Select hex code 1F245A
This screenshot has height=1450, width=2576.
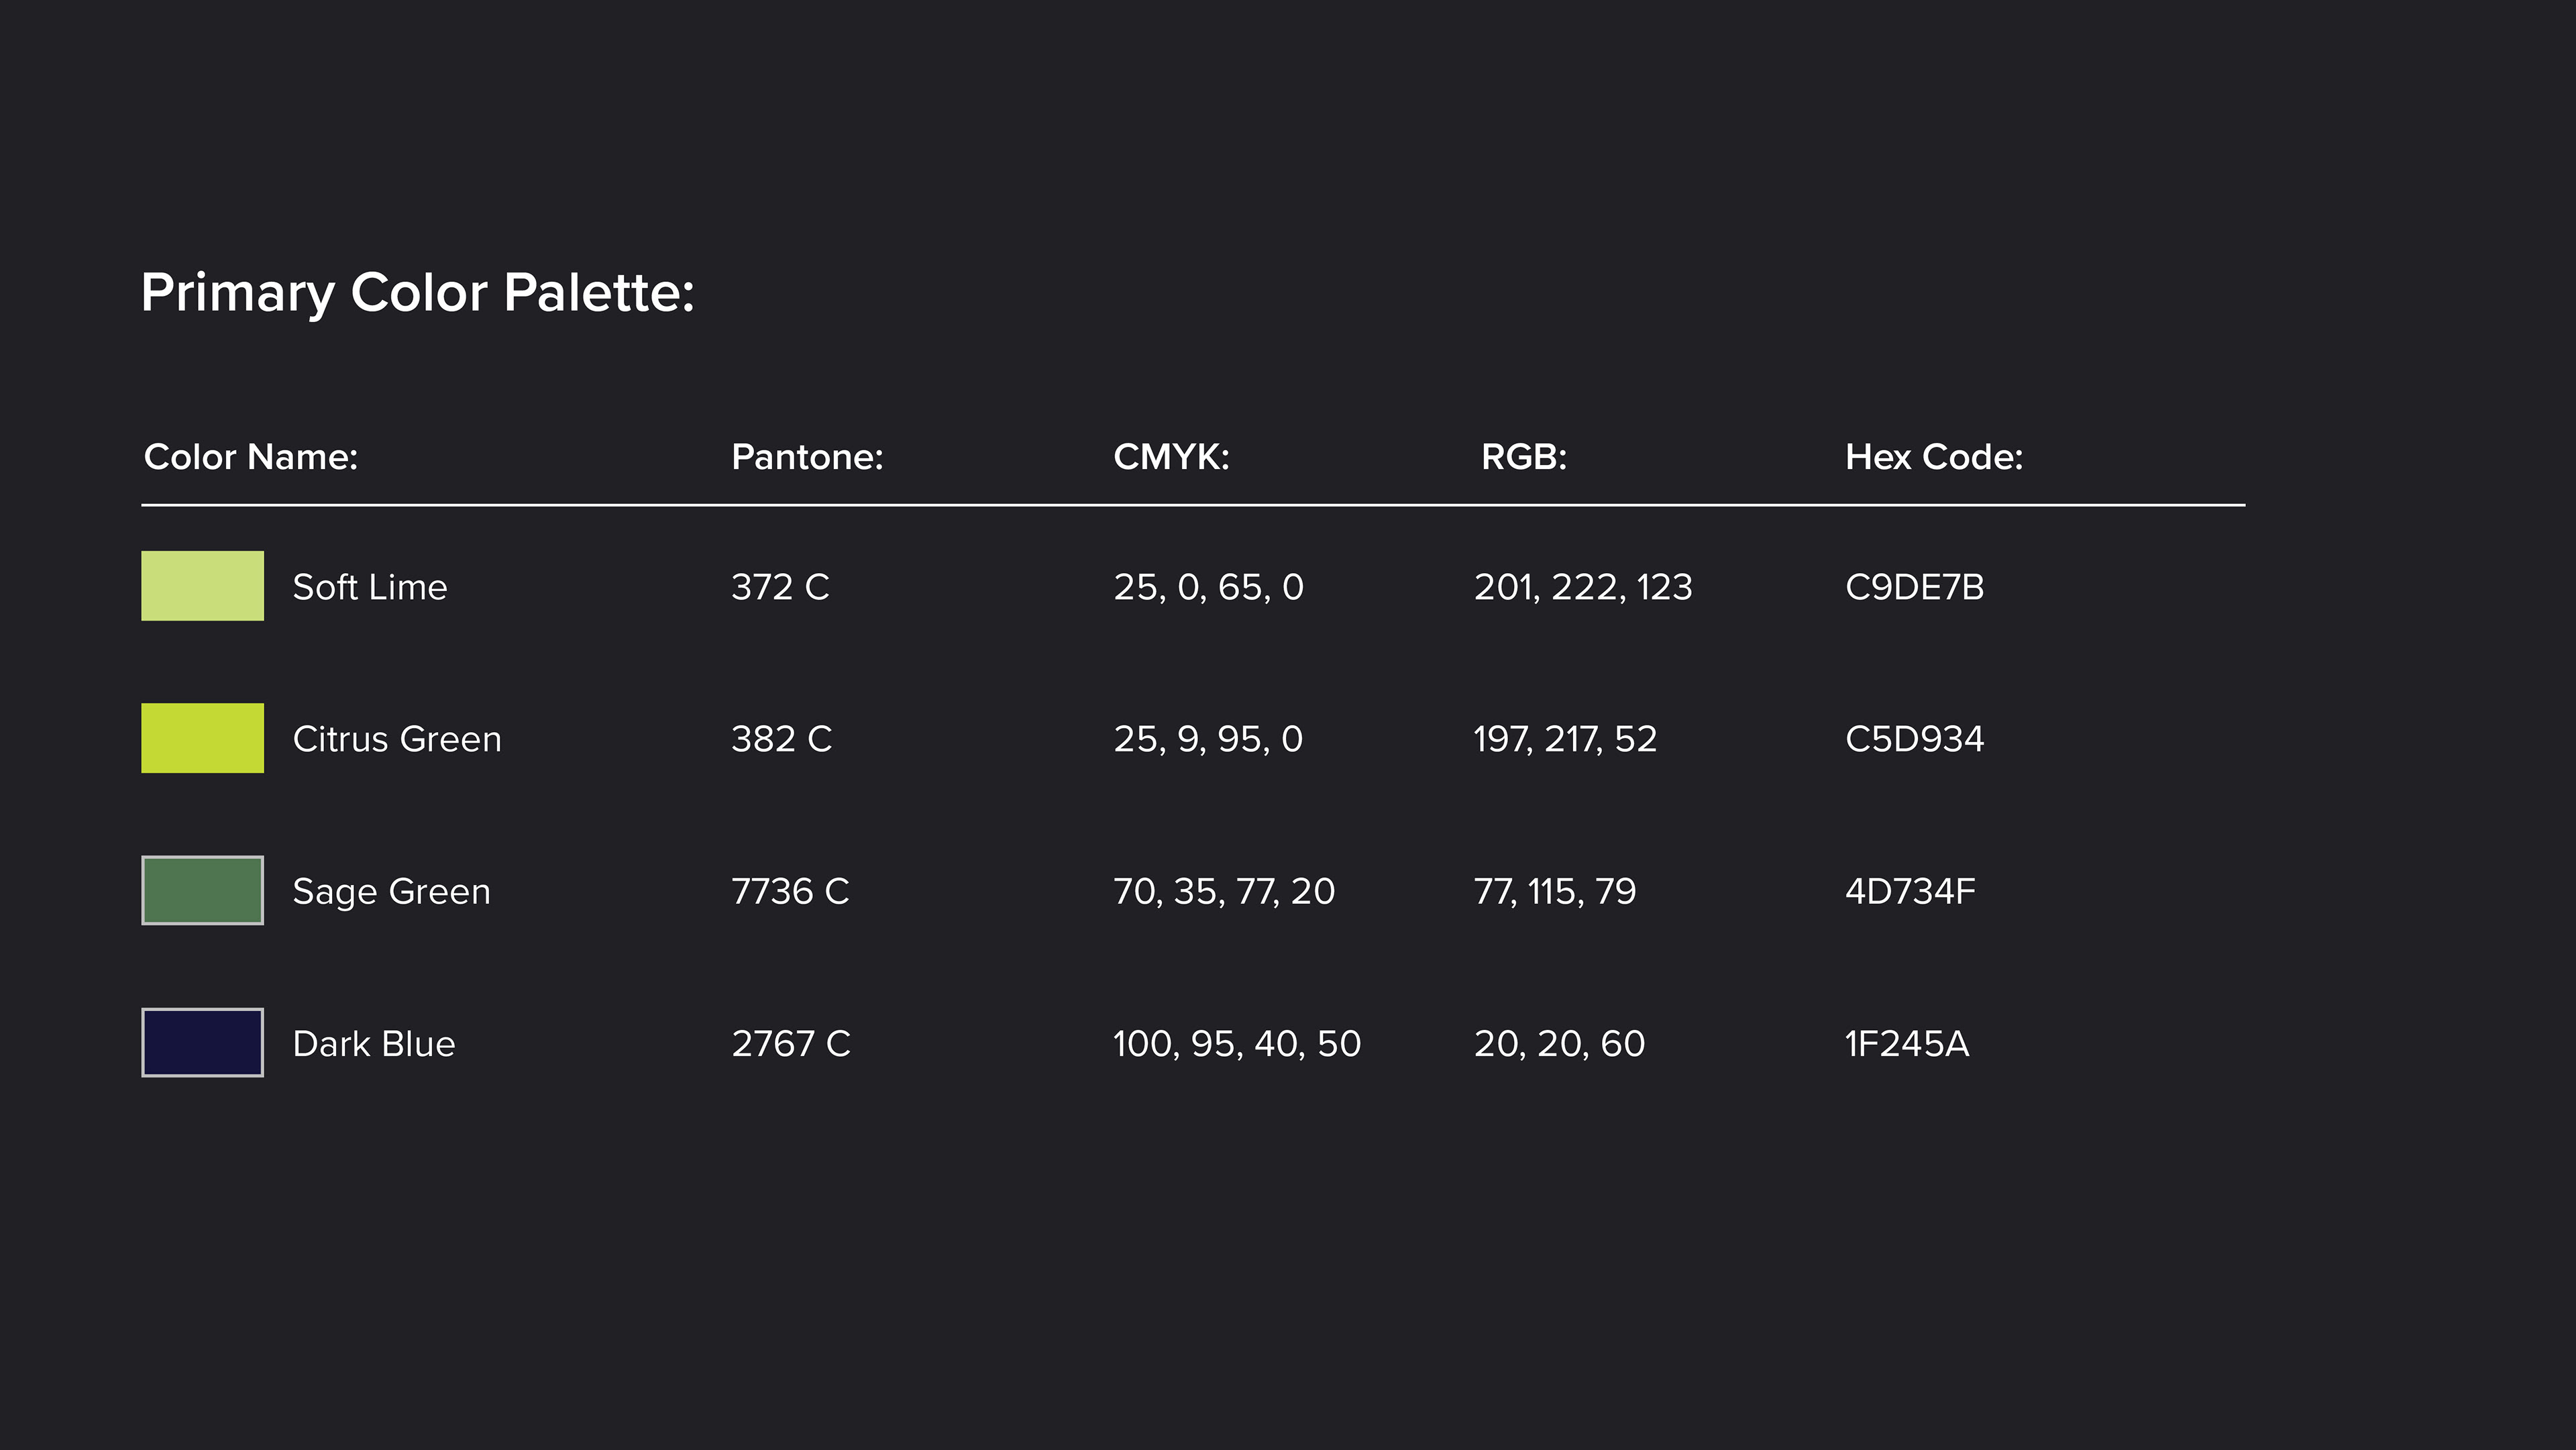pos(1906,1043)
